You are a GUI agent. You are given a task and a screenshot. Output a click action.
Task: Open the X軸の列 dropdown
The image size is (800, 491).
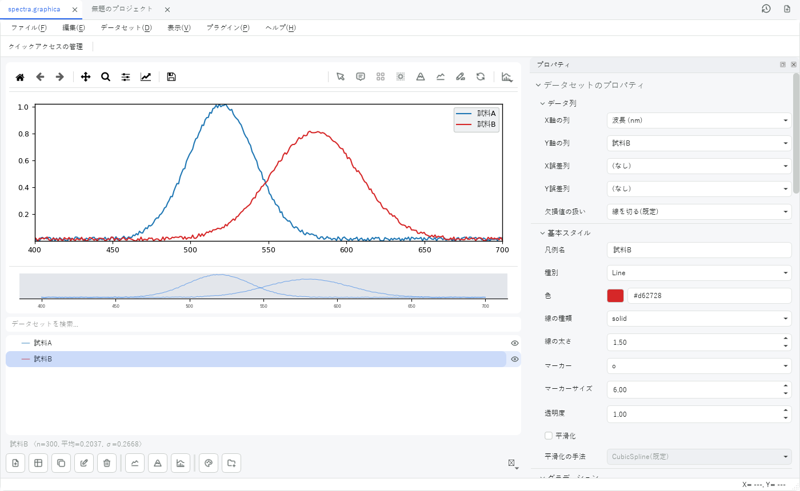coord(699,120)
